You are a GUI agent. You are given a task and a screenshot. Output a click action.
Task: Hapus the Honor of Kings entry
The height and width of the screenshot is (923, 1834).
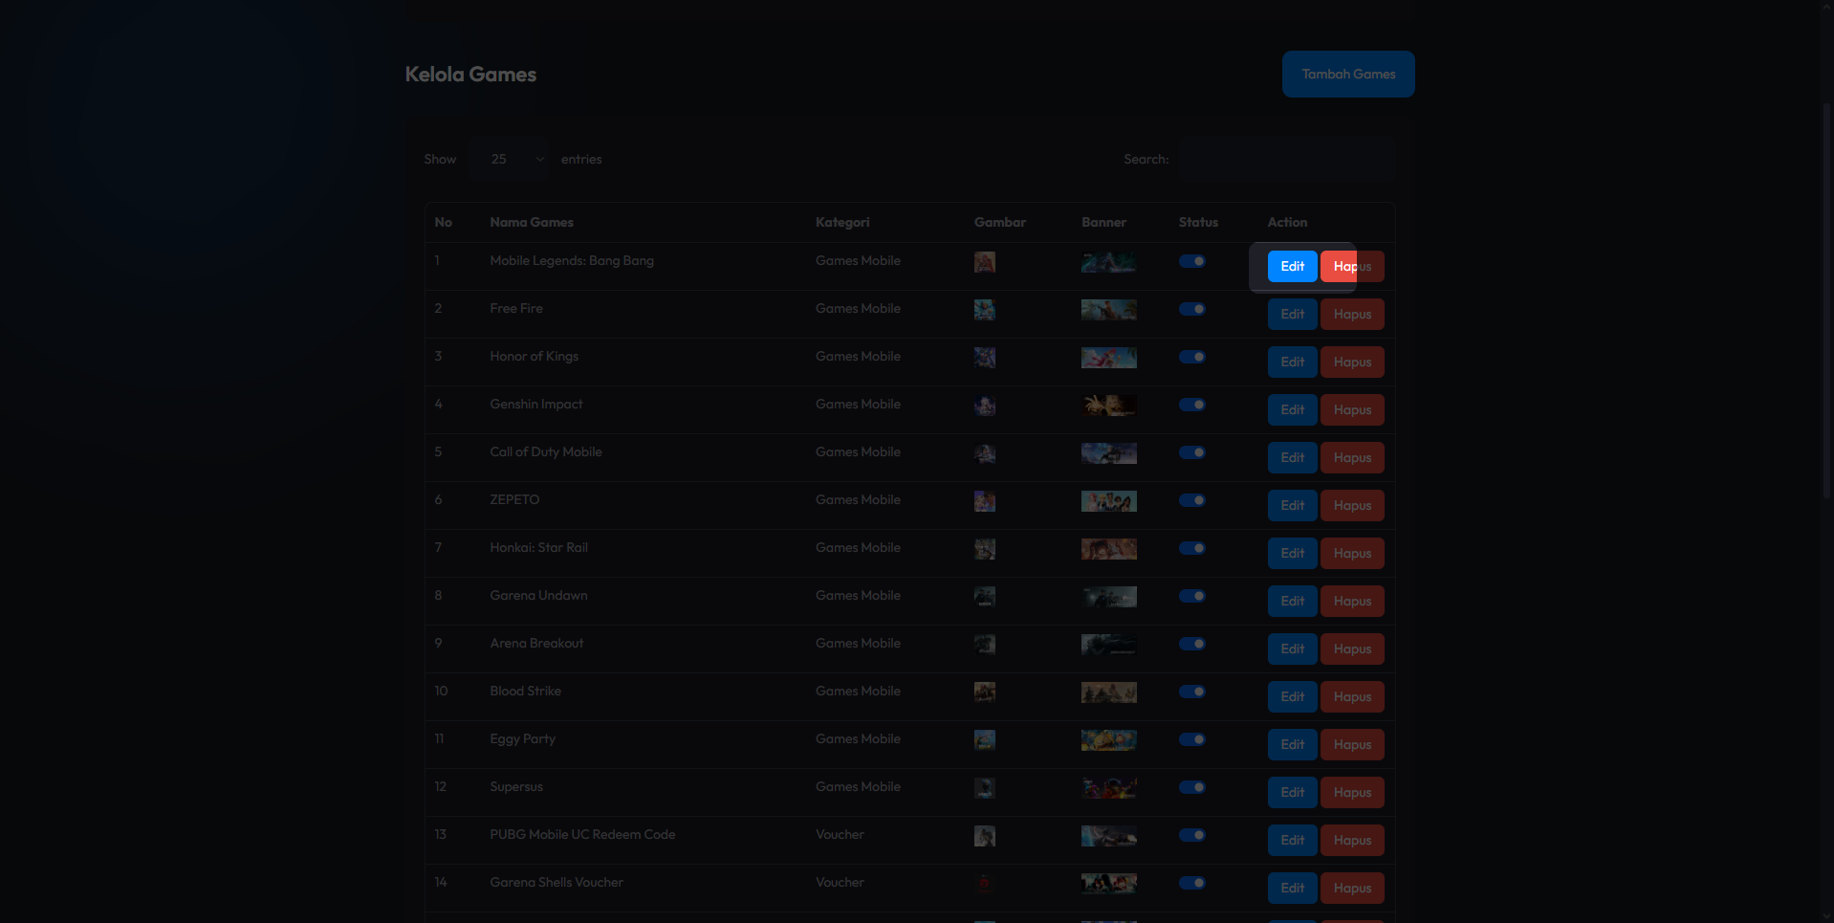tap(1352, 362)
